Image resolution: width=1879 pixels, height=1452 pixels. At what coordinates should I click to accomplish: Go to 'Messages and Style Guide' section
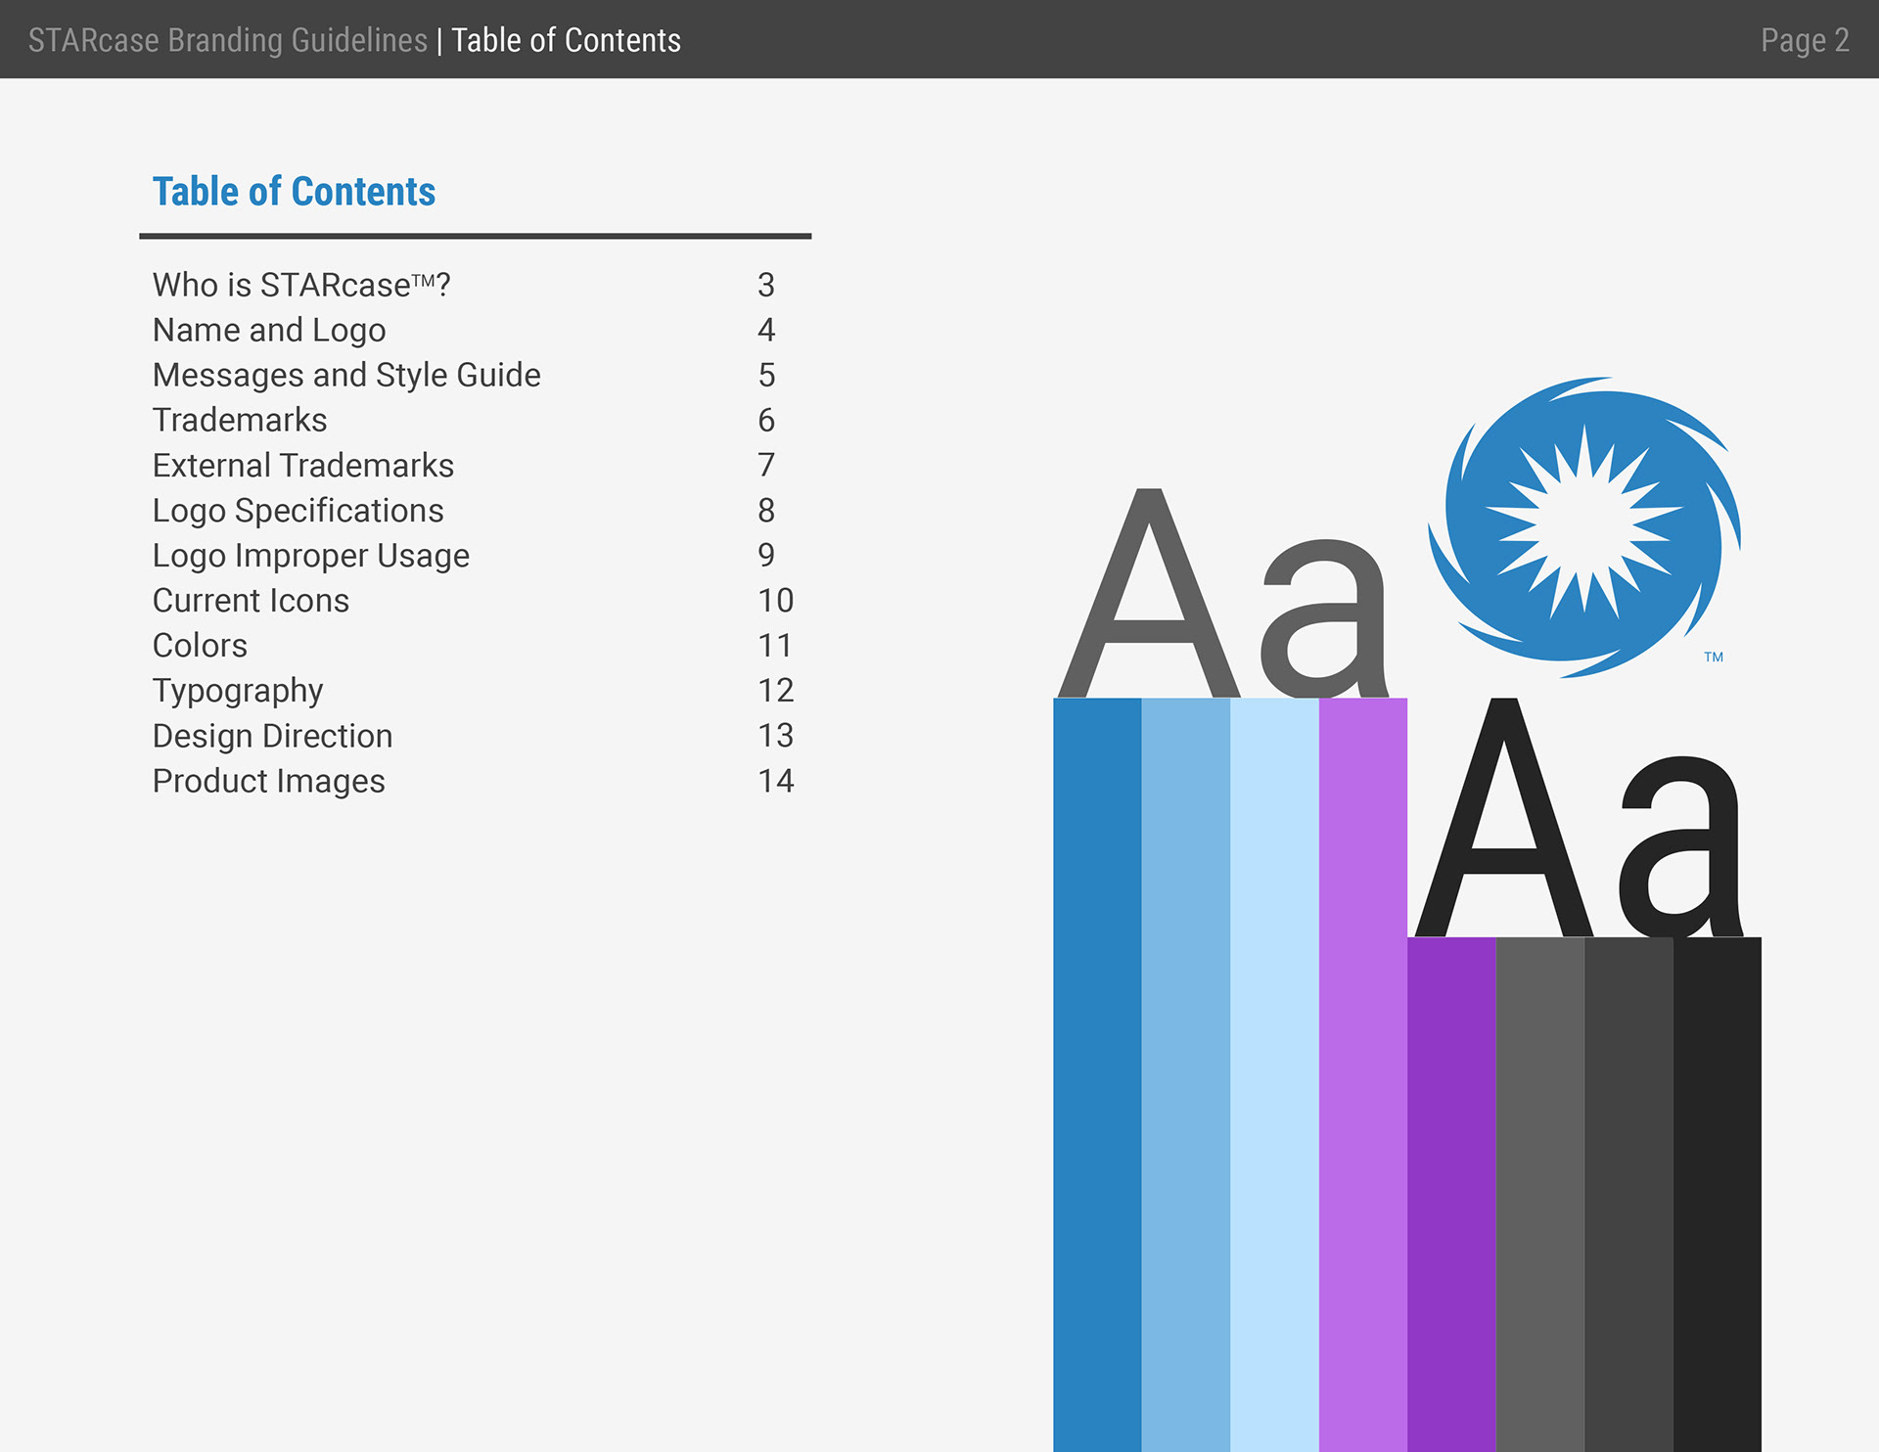click(346, 375)
